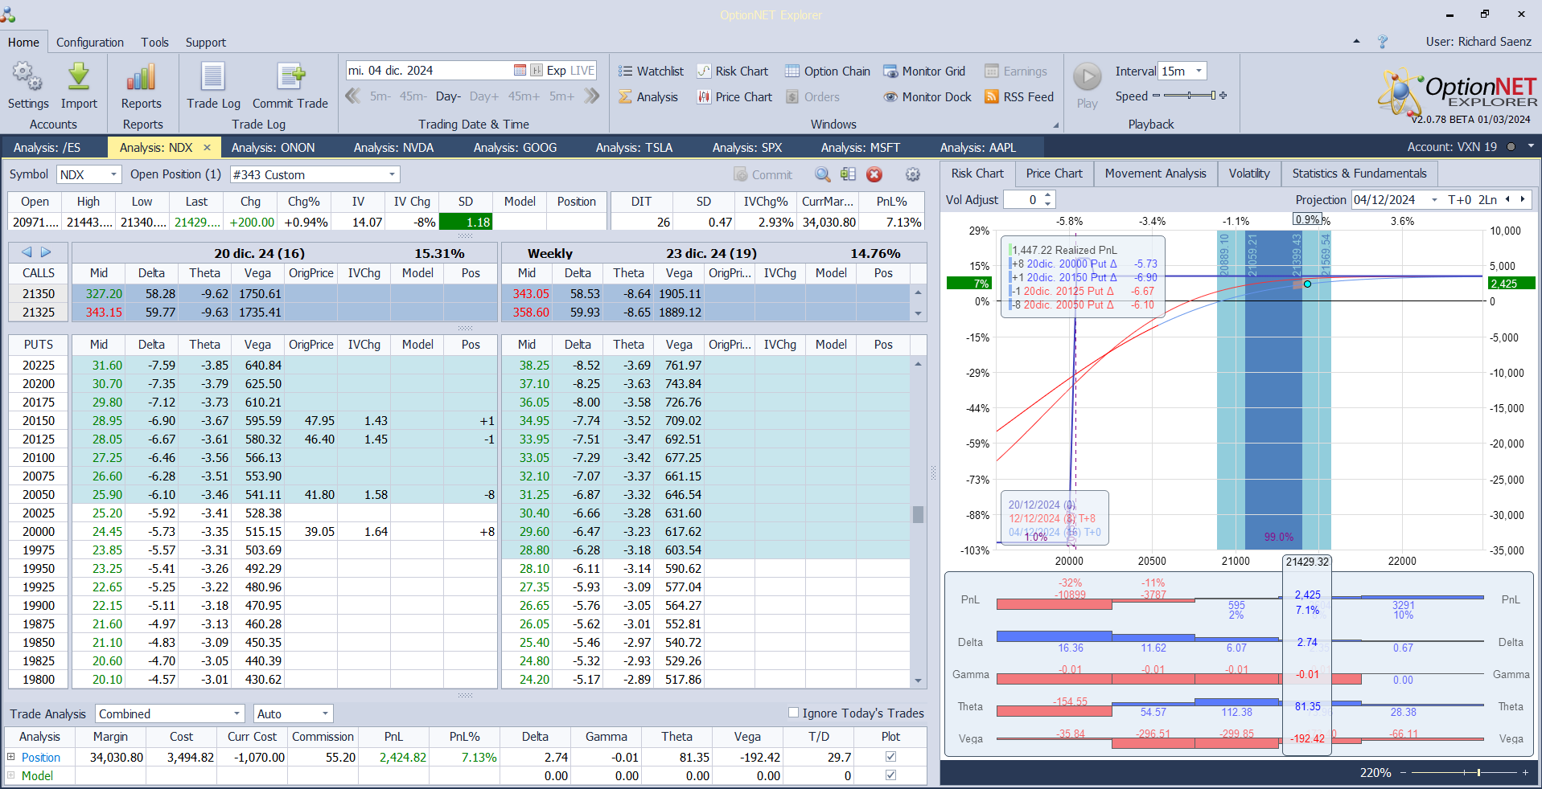Open the Settings gear in Accounts
This screenshot has height=789, width=1542.
pos(27,77)
